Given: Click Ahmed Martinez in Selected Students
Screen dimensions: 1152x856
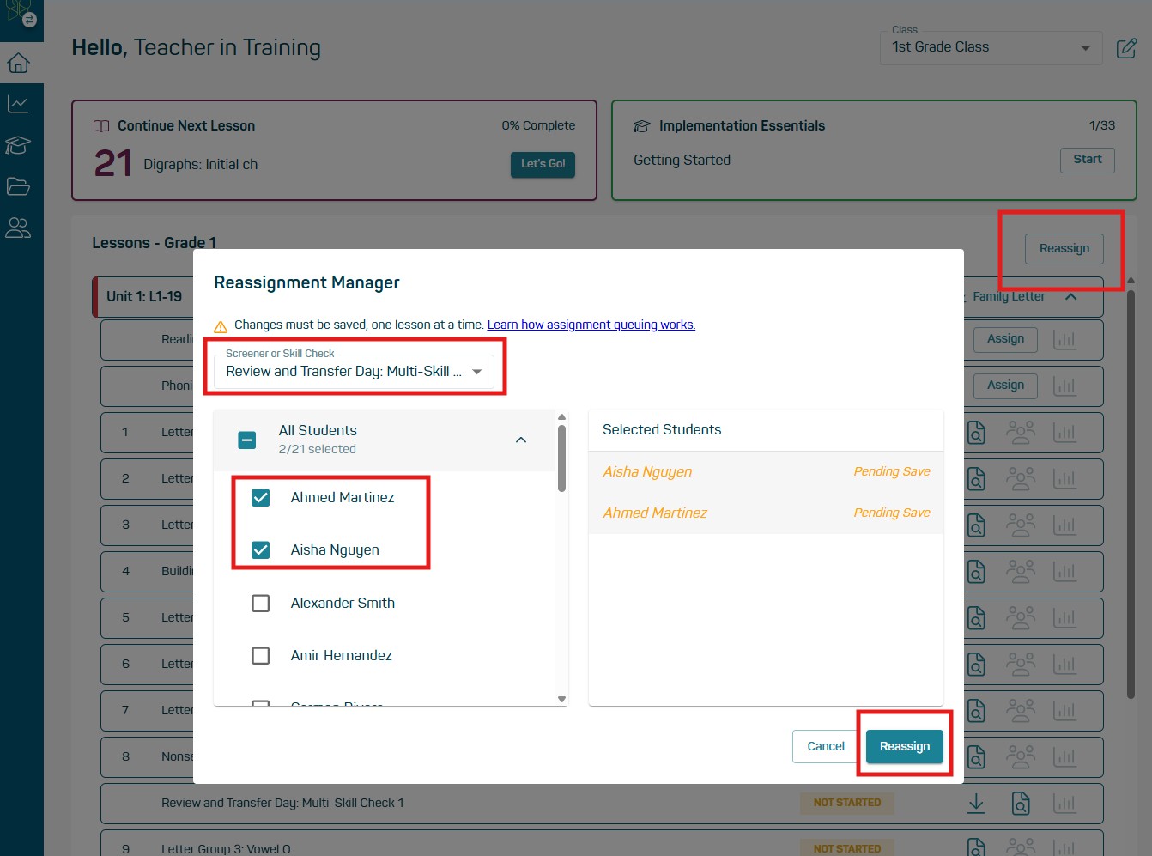Looking at the screenshot, I should point(655,513).
